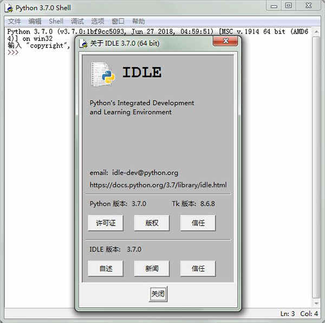Click the IDLE 版本: 3.7.0 label
Viewport: 325px width, 323px height.
(115, 249)
